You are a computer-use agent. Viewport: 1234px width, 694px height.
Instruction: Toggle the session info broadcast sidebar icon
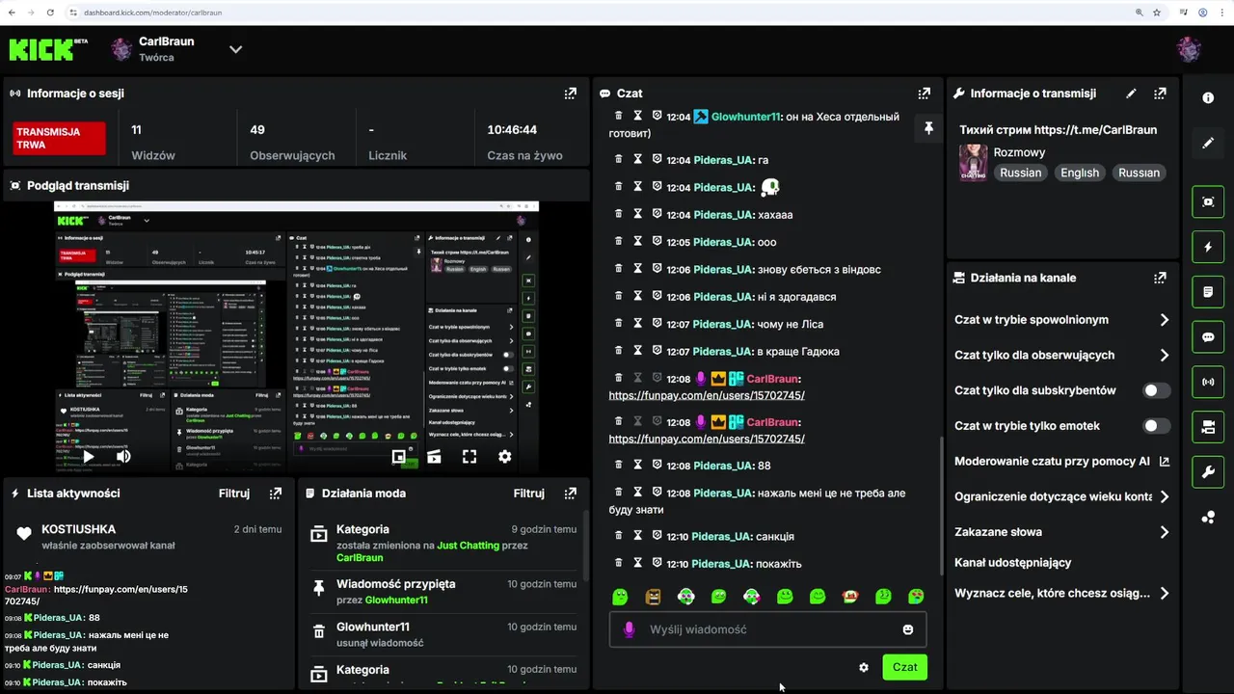[1208, 382]
